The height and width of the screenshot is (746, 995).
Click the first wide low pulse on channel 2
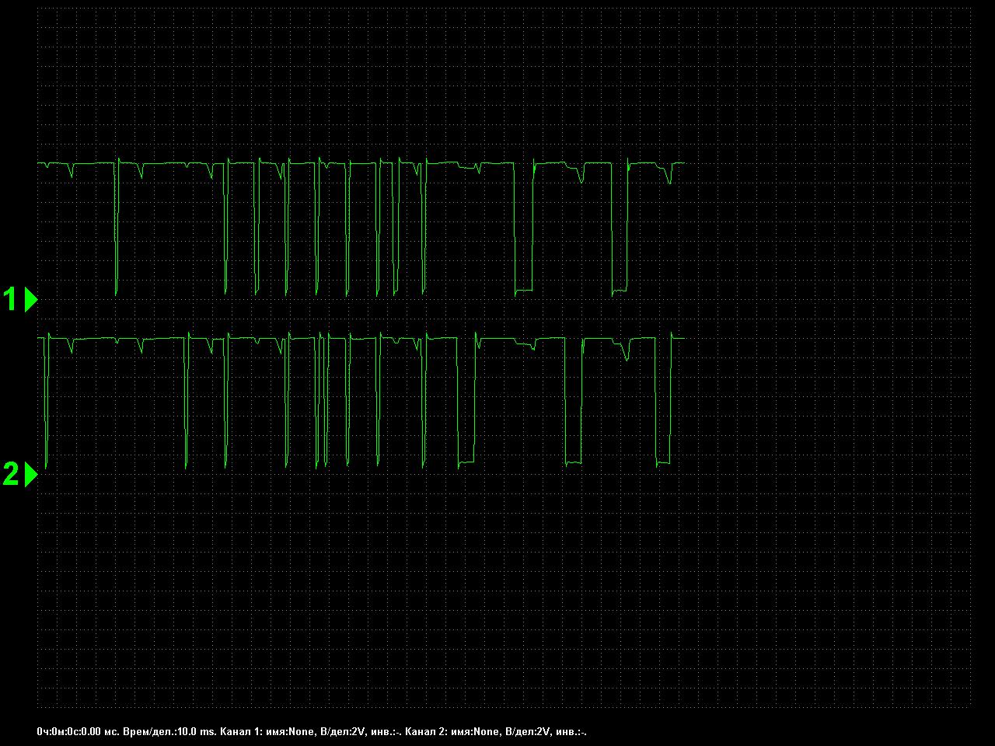(466, 464)
